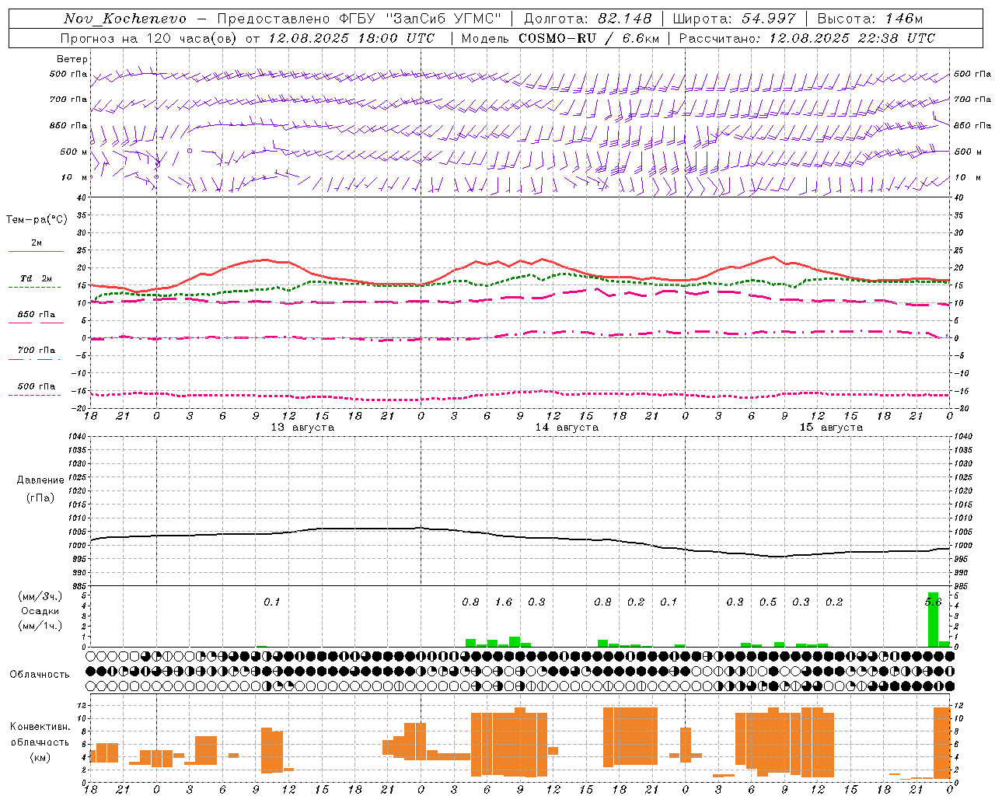995x796 pixels.
Task: Click the date label "14 августа"
Action: pyautogui.click(x=567, y=428)
